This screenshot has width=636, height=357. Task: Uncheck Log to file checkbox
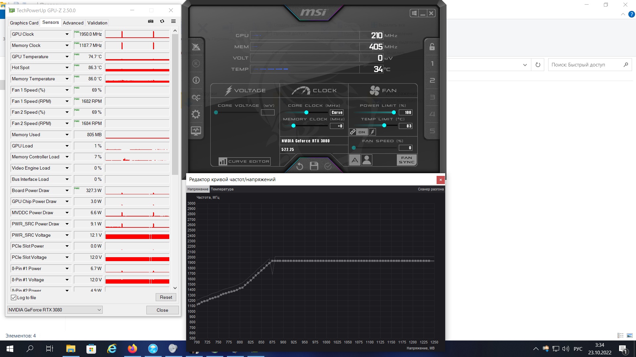14,297
